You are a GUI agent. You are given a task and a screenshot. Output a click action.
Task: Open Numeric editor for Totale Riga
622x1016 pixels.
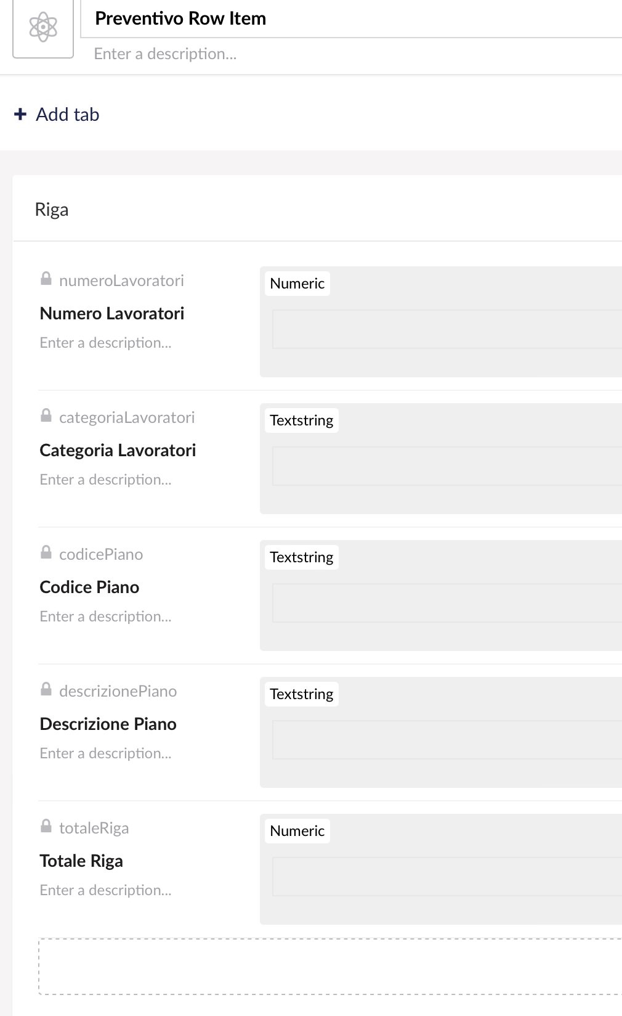tap(441, 869)
